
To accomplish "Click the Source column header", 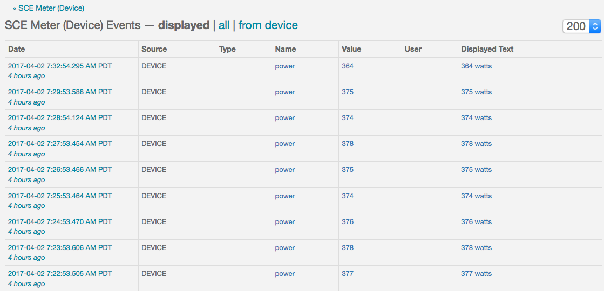I will (x=154, y=49).
